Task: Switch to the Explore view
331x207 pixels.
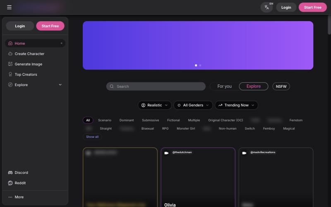Action: (254, 87)
